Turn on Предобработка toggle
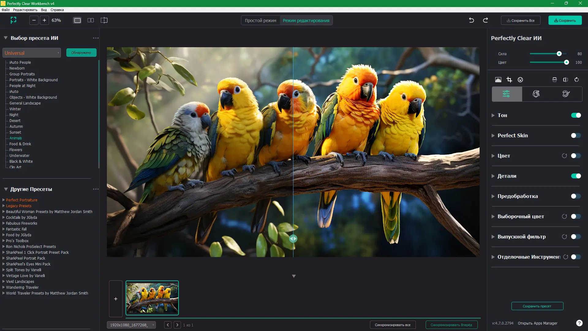The image size is (588, 331). [576, 196]
